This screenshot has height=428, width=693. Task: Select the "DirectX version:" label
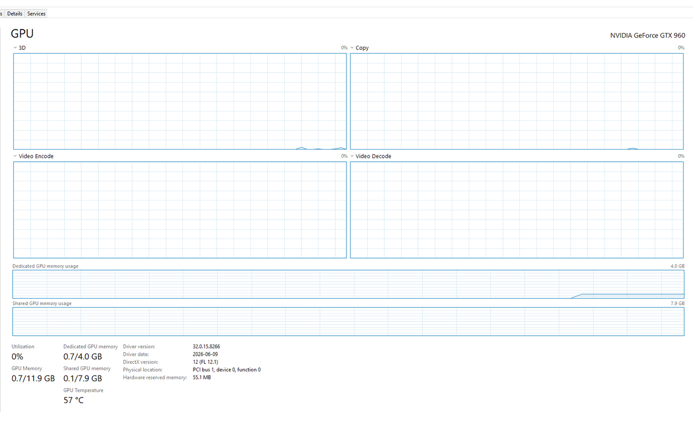tap(141, 362)
